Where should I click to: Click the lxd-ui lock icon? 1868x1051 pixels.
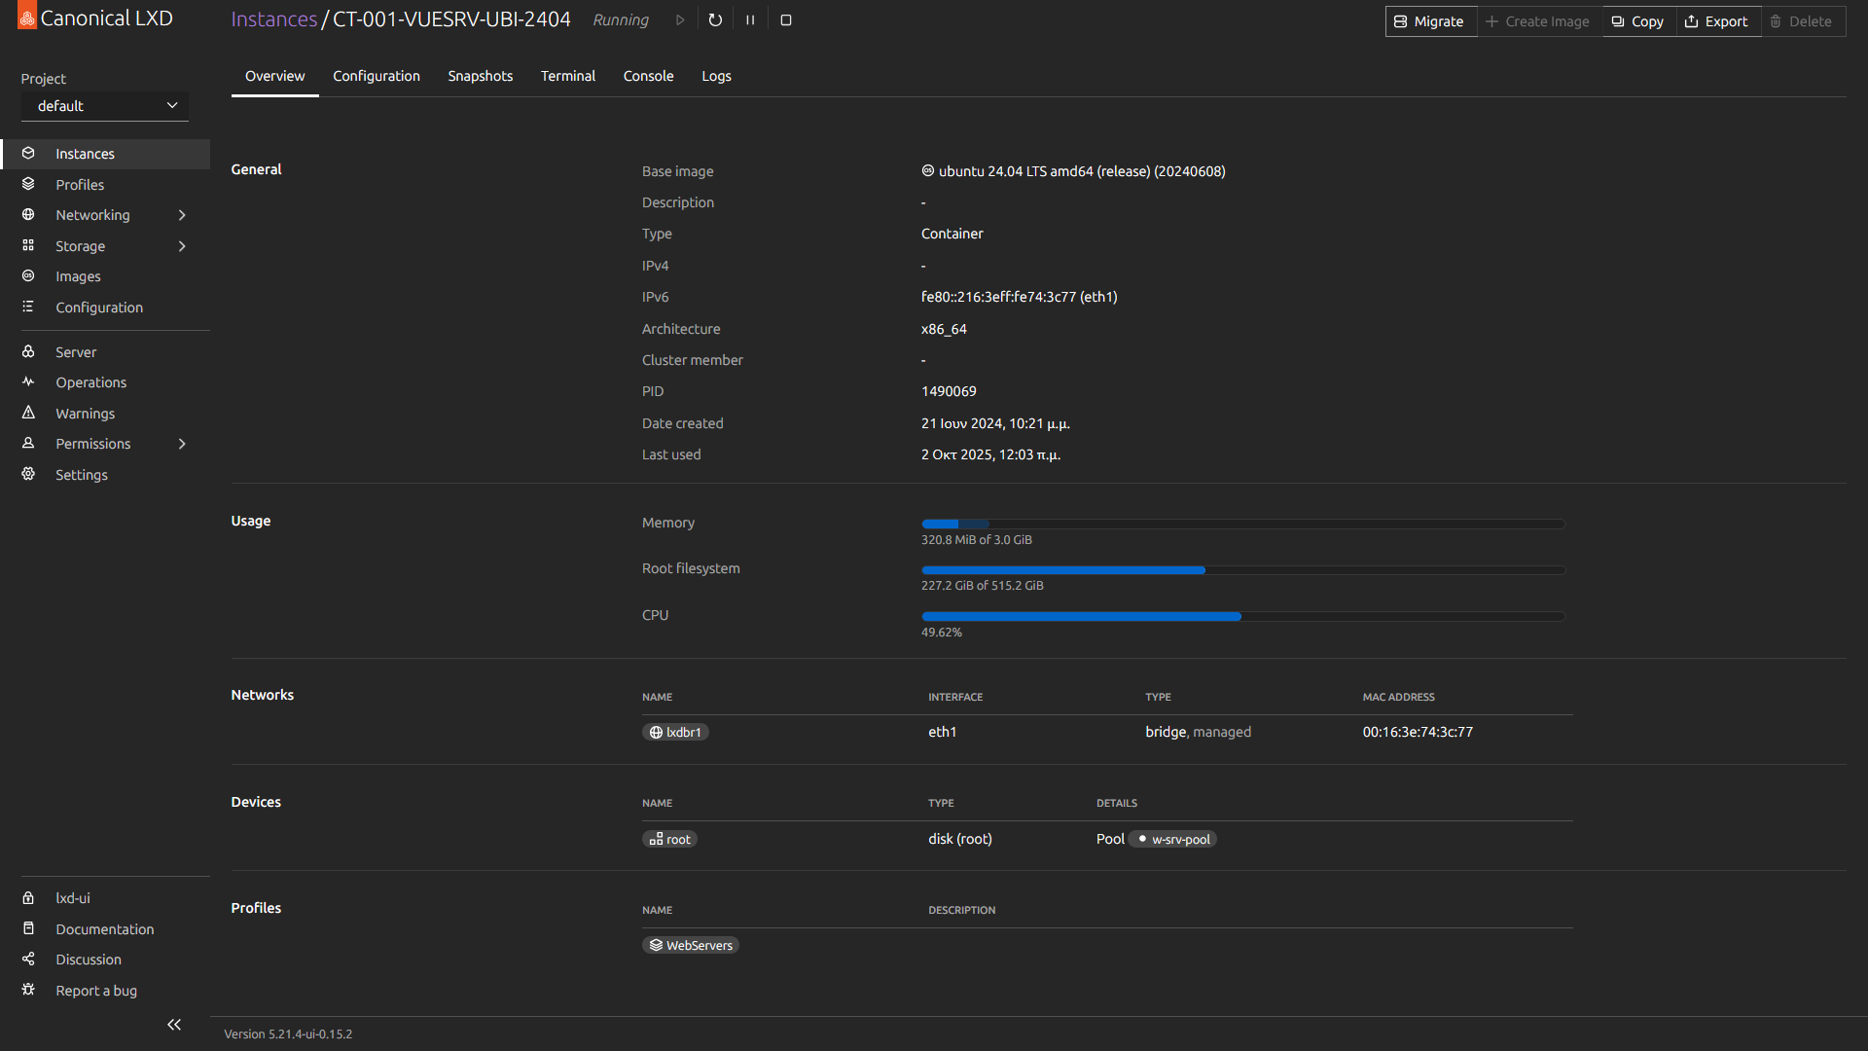point(28,898)
